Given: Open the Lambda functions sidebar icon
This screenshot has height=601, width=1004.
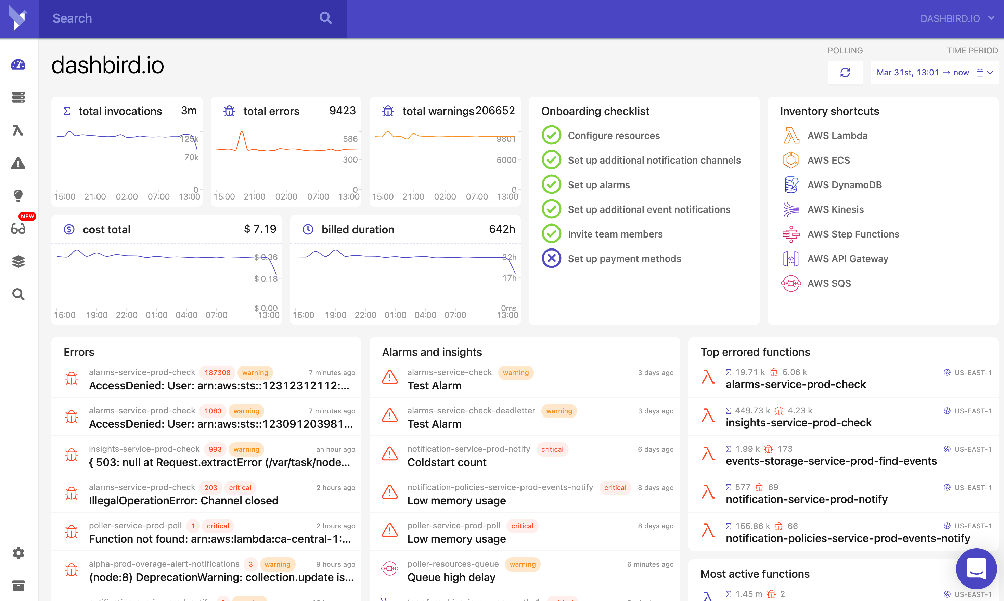Looking at the screenshot, I should pyautogui.click(x=18, y=130).
